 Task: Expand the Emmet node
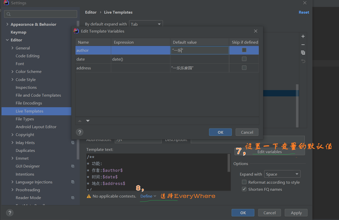pos(12,158)
